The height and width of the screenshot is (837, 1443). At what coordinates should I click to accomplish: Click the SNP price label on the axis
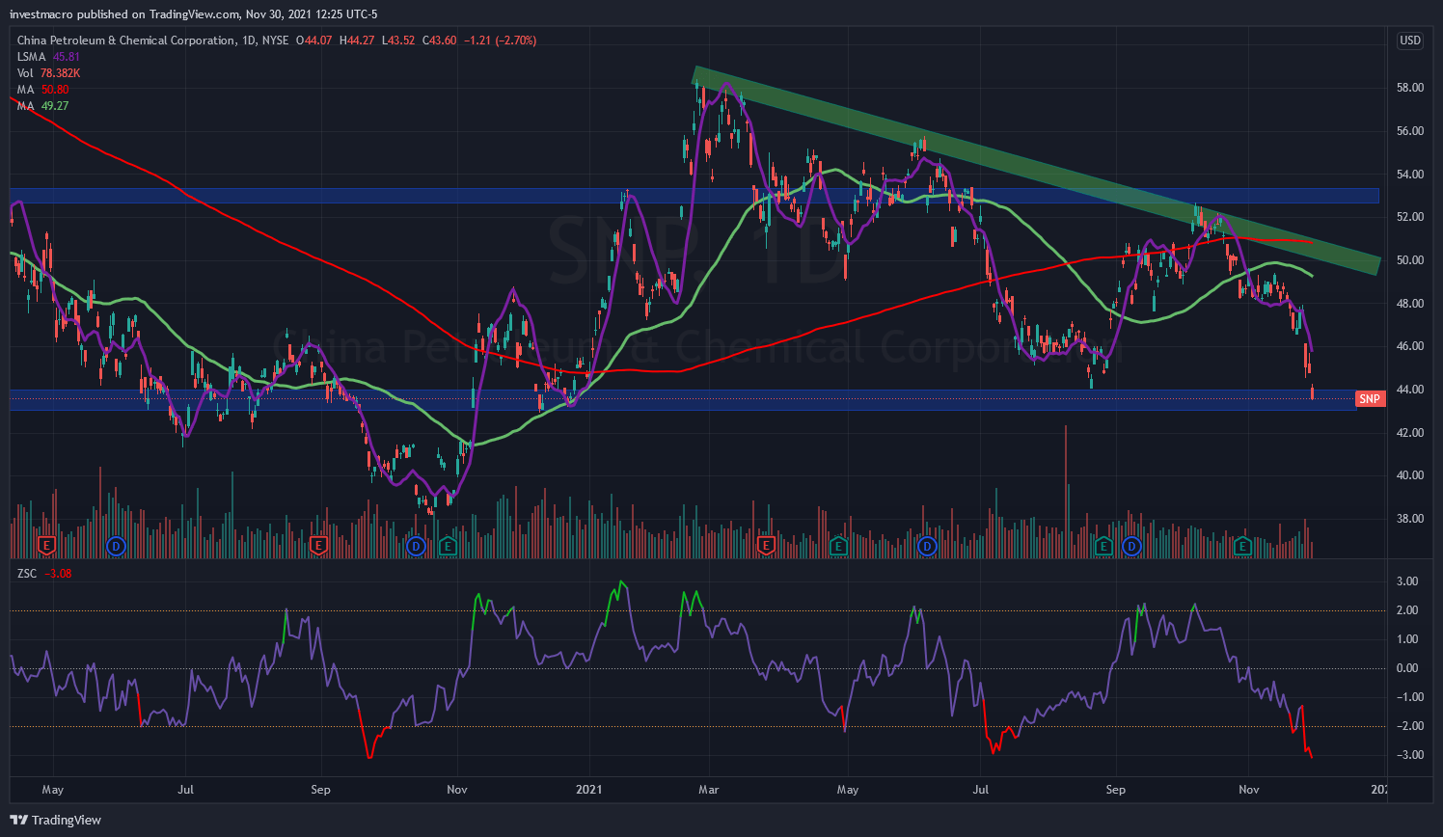(x=1370, y=398)
